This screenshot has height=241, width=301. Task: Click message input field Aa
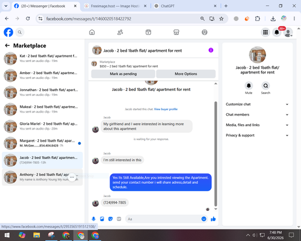(167, 219)
